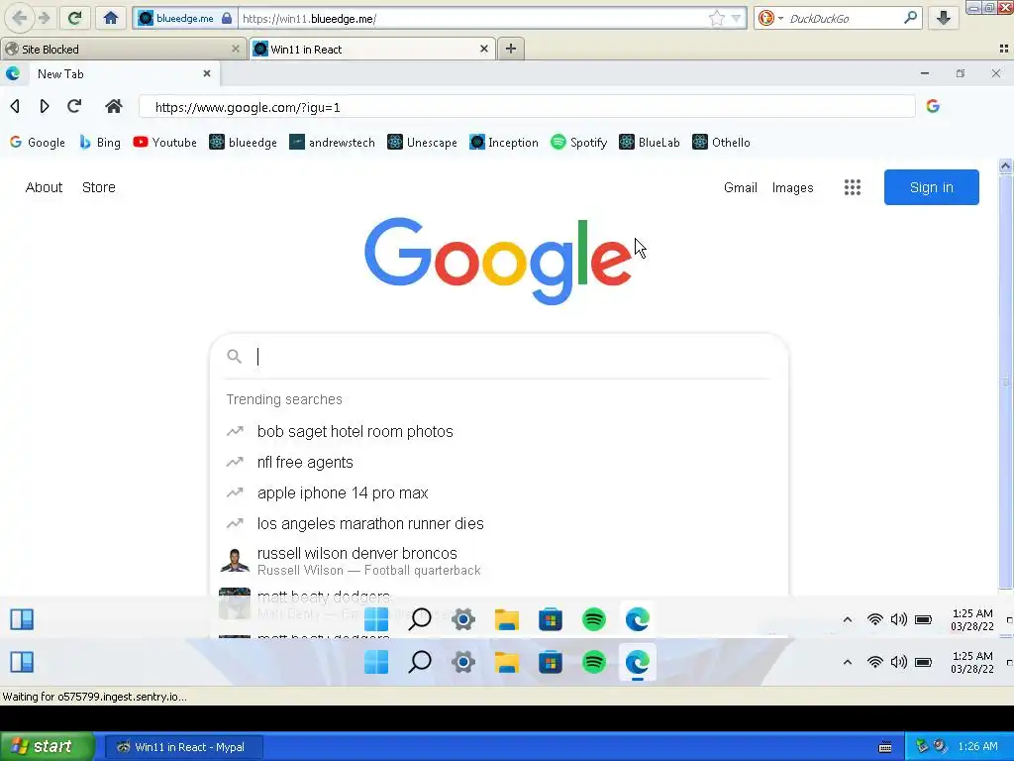Reload page in Mypal toolbar
This screenshot has width=1014, height=761.
click(x=74, y=18)
